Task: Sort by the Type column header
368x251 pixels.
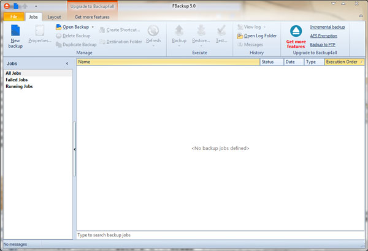Action: 314,62
